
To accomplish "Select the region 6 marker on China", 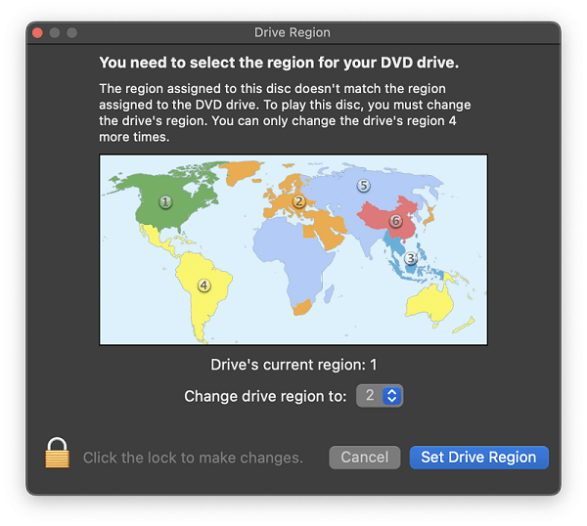I will pos(395,221).
